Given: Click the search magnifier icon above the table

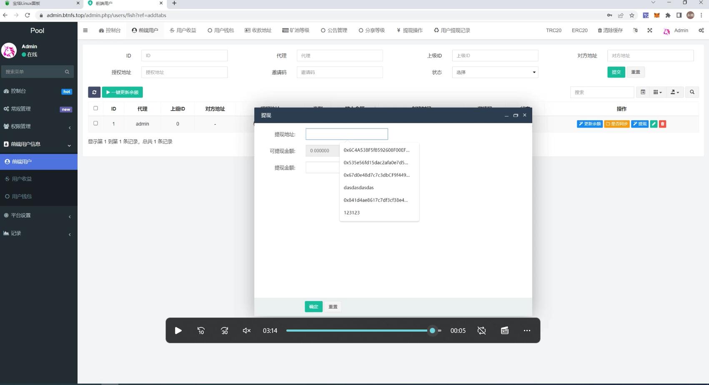Looking at the screenshot, I should tap(691, 92).
